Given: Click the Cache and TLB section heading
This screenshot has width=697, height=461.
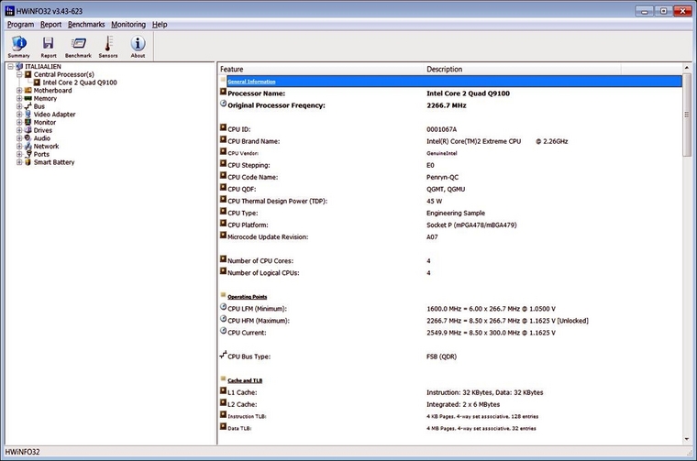Looking at the screenshot, I should (x=245, y=380).
